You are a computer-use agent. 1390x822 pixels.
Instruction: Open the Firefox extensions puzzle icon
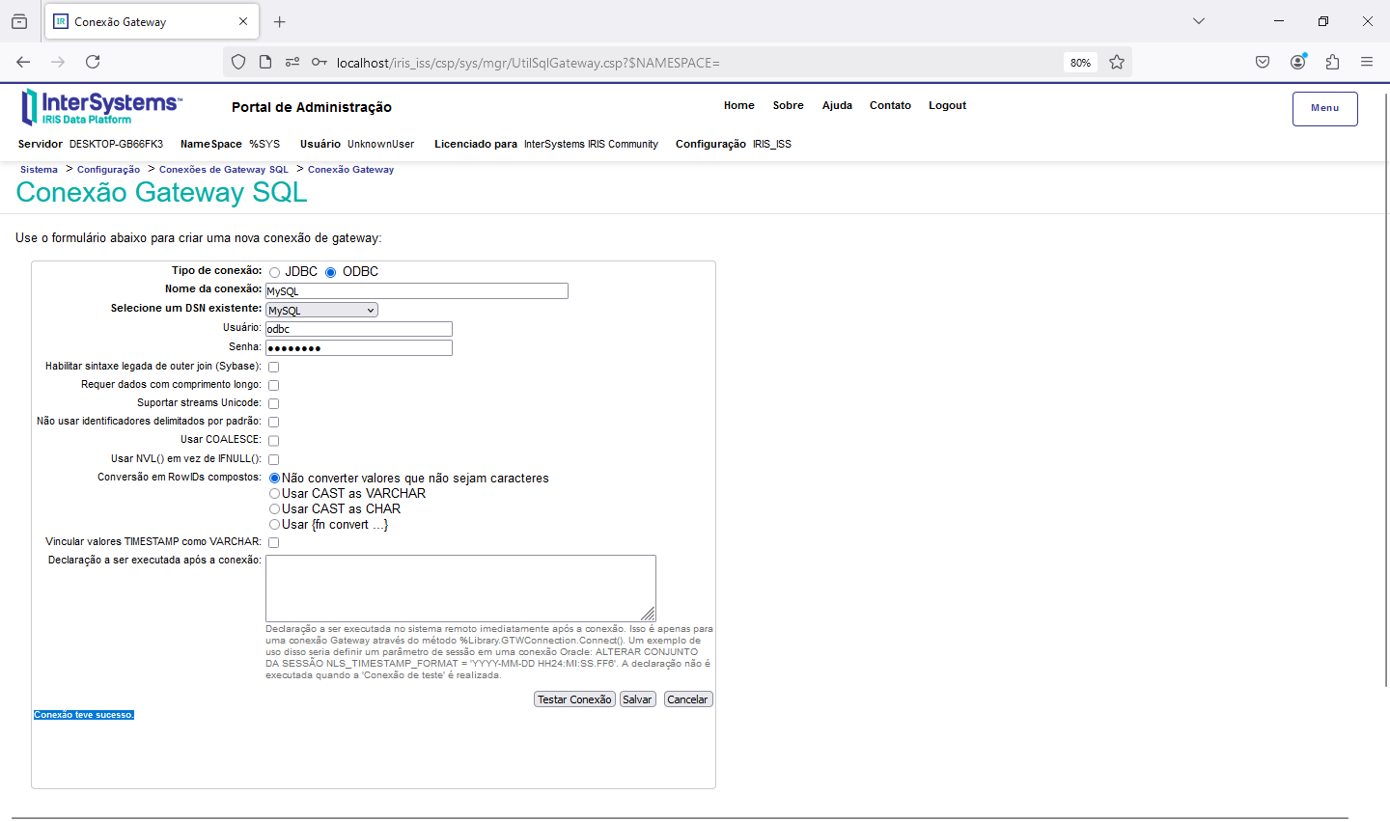(x=1332, y=62)
